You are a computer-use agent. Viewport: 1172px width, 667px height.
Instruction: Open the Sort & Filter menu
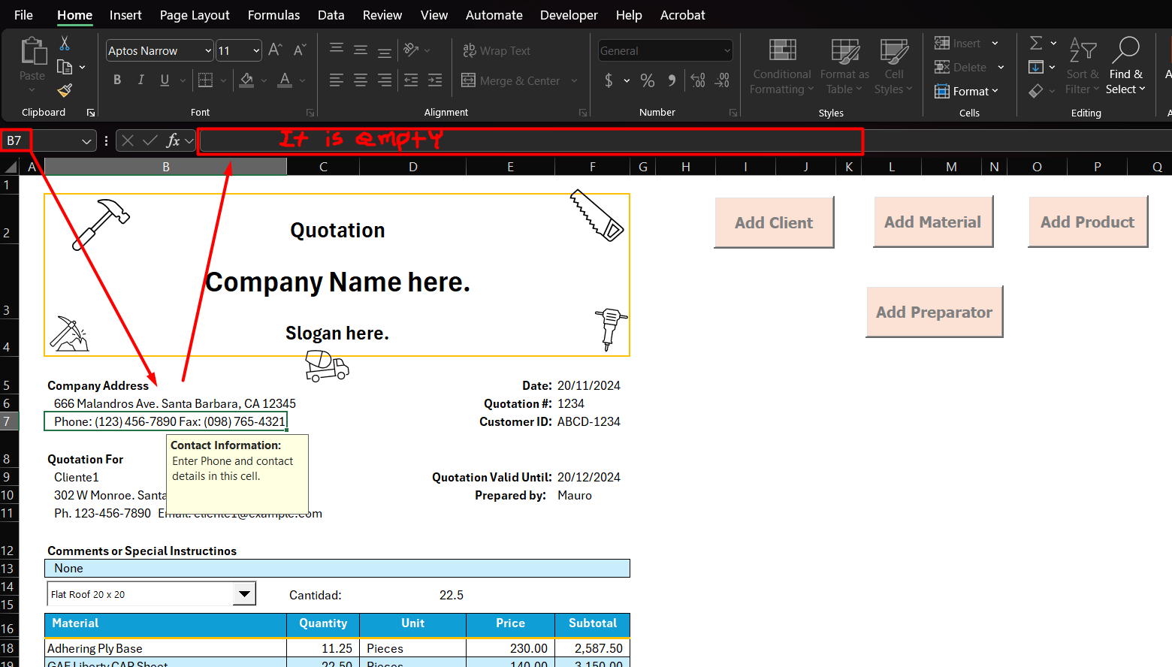click(1083, 67)
